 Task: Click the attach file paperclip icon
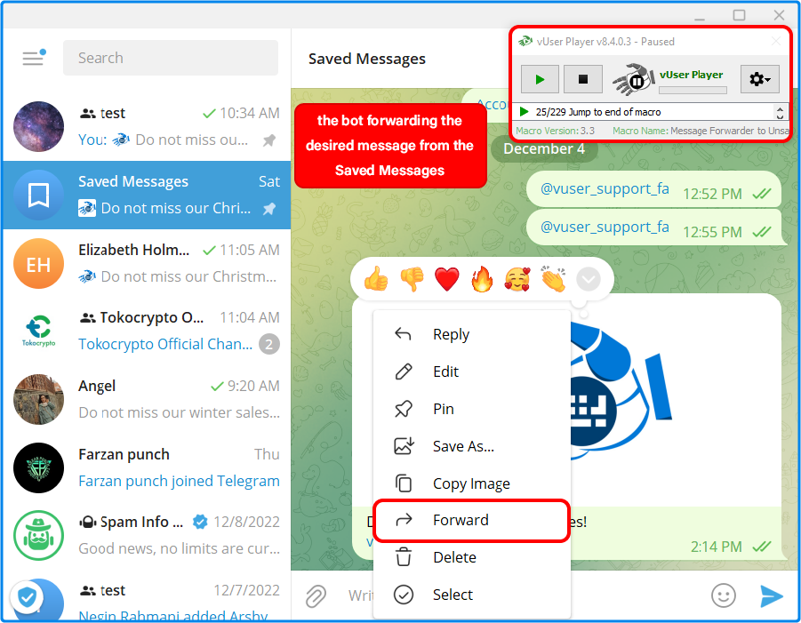click(316, 596)
